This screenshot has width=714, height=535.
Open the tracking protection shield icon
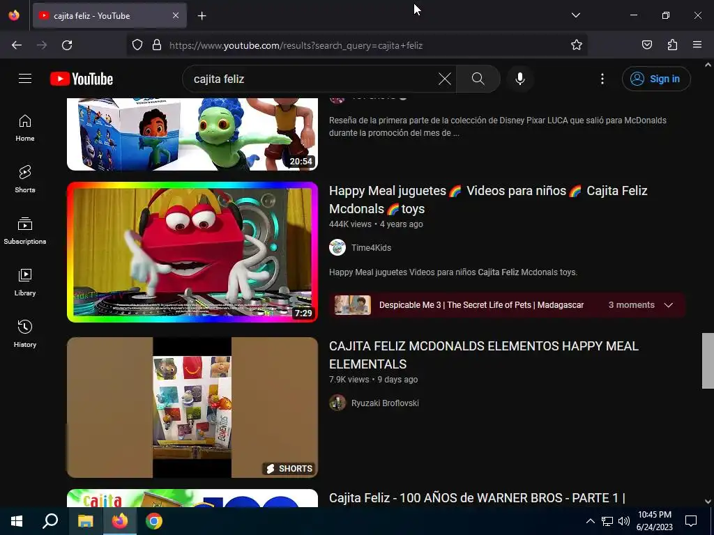pyautogui.click(x=137, y=45)
